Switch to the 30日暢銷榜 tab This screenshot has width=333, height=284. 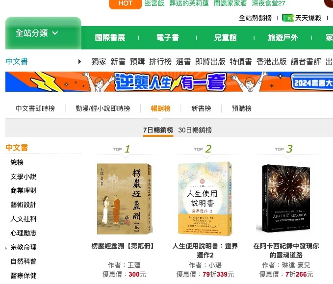coord(195,130)
